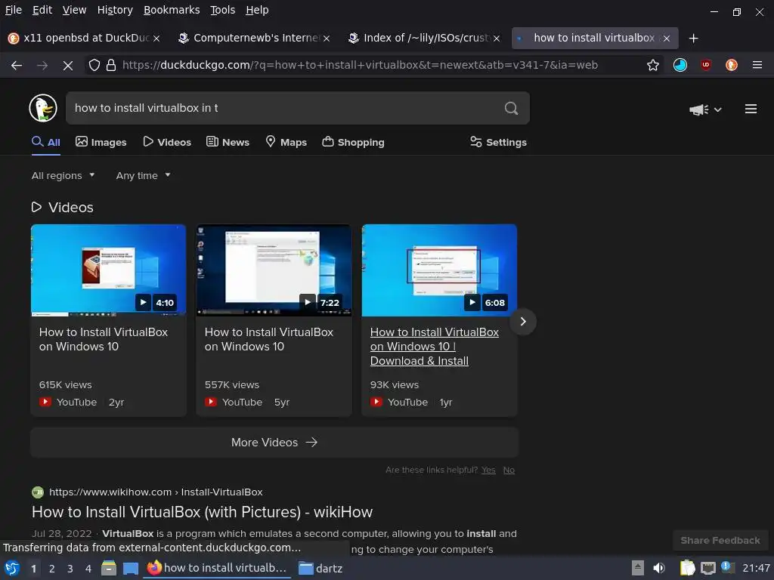The image size is (774, 580).
Task: Click the DuckDuckGo extension icon in toolbar
Action: (731, 65)
